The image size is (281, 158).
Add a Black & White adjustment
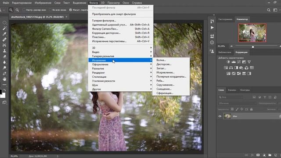click(236, 68)
